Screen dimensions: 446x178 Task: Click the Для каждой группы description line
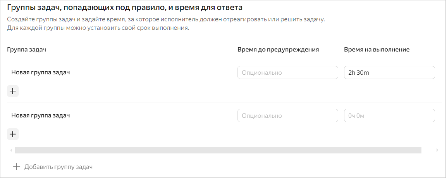(x=98, y=28)
